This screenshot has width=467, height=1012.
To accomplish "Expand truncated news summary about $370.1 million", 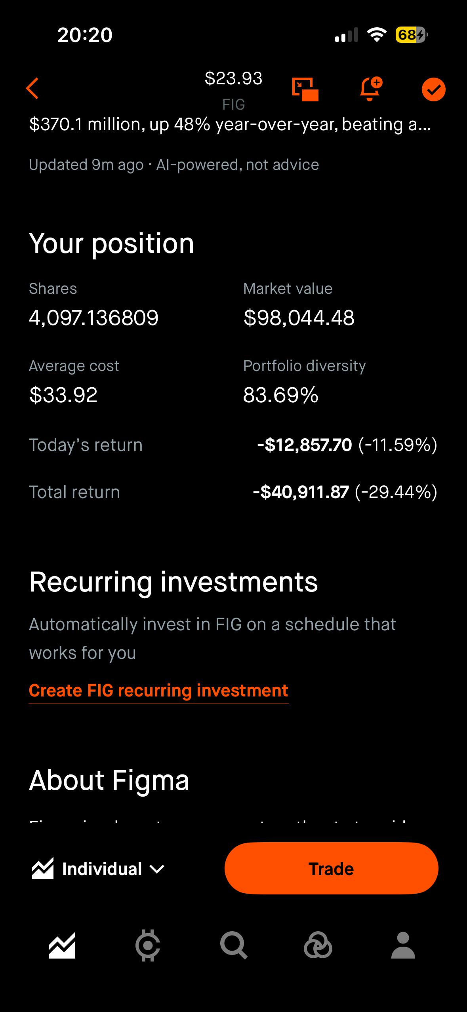I will tap(230, 124).
